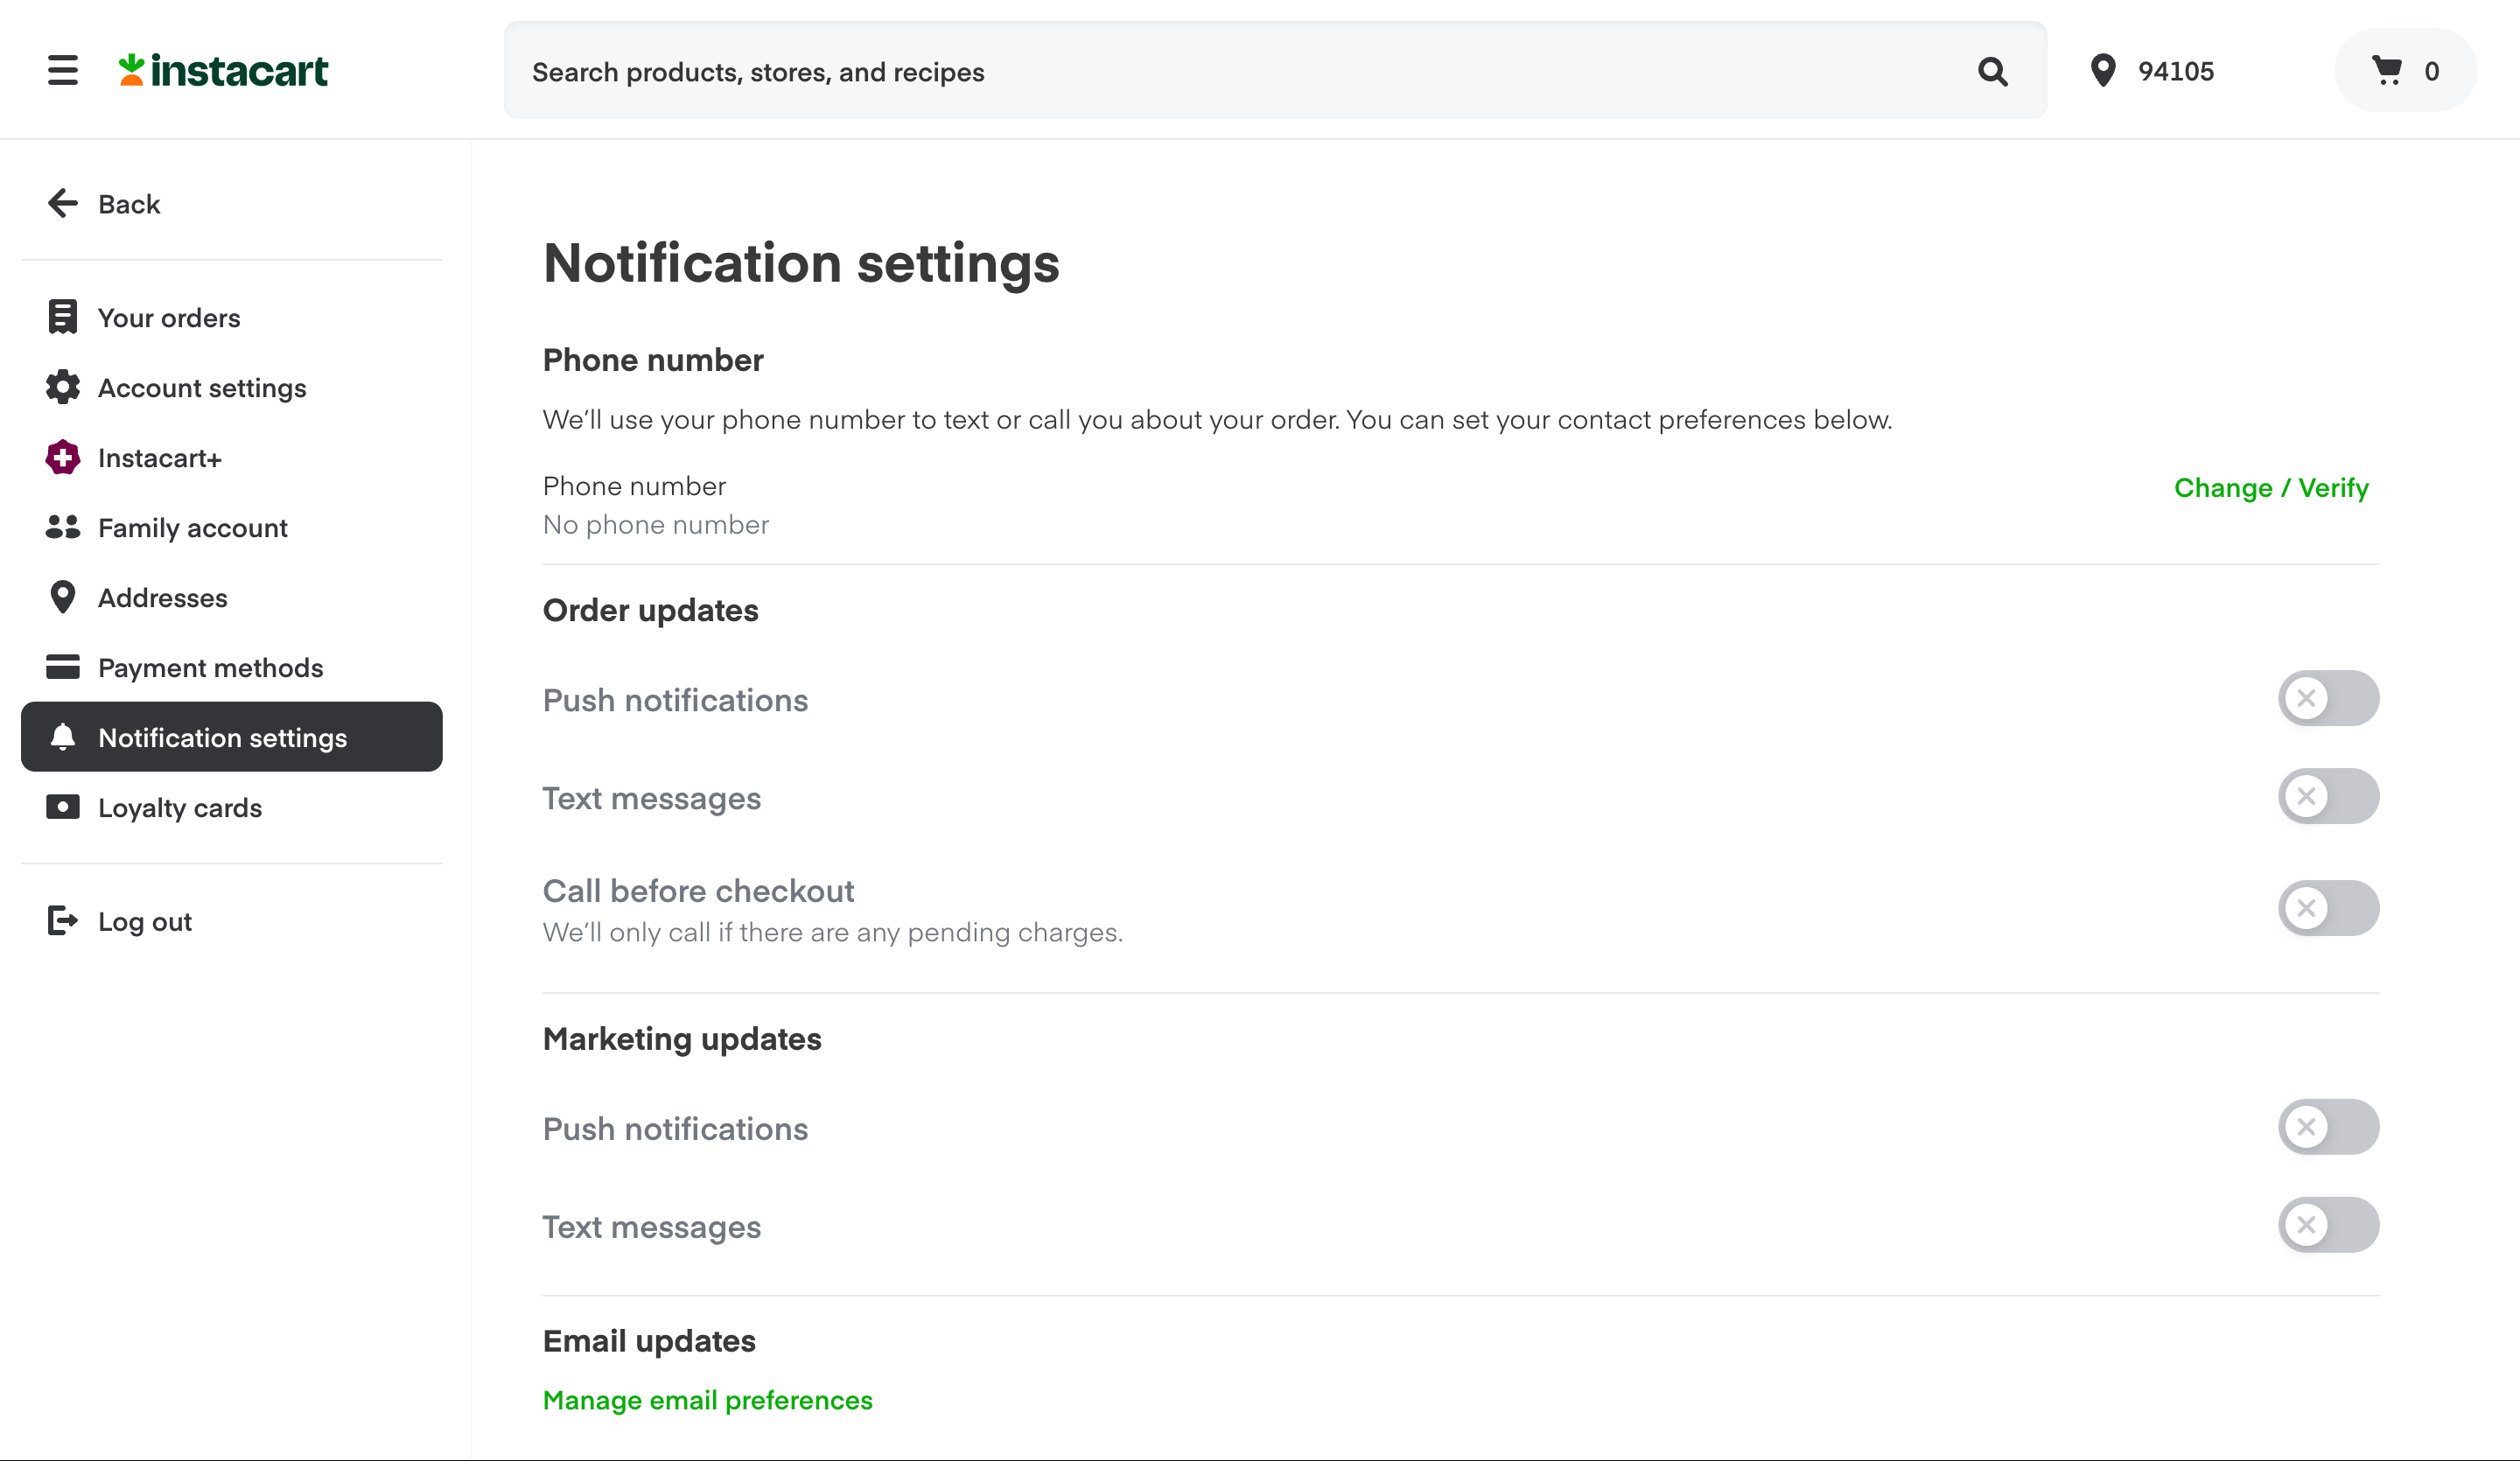2520x1461 pixels.
Task: Select Family account in sidebar
Action: pos(232,527)
